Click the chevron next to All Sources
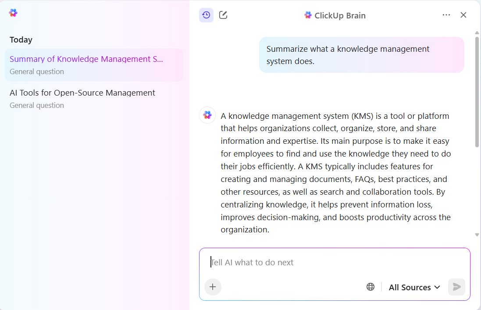This screenshot has width=481, height=310. click(438, 287)
